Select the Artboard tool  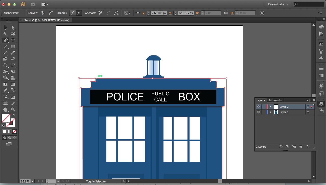pos(5,103)
